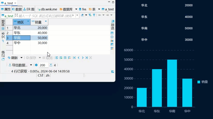Toggle the 销量 legend in the chart
The height and width of the screenshot is (119, 213).
point(202,82)
